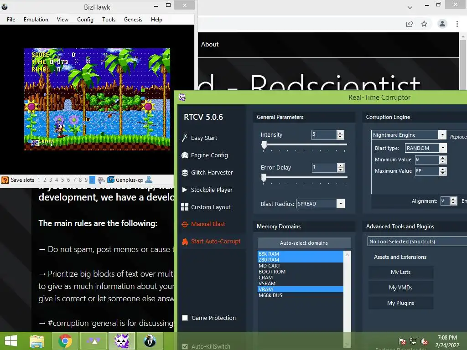
Task: Open Custom Layout grid icon
Action: [185, 207]
